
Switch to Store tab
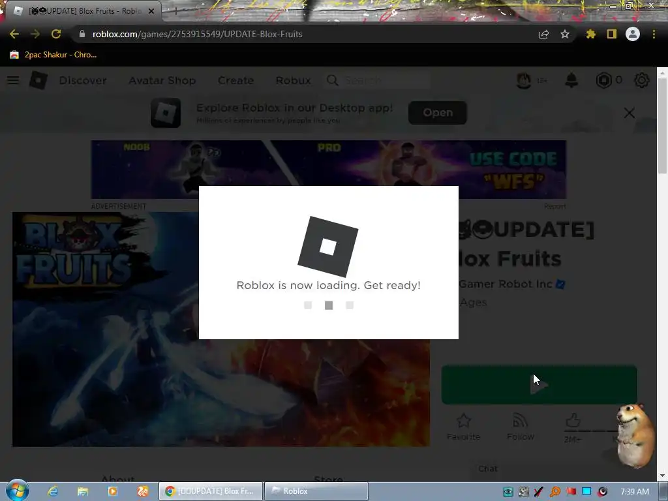tap(329, 479)
